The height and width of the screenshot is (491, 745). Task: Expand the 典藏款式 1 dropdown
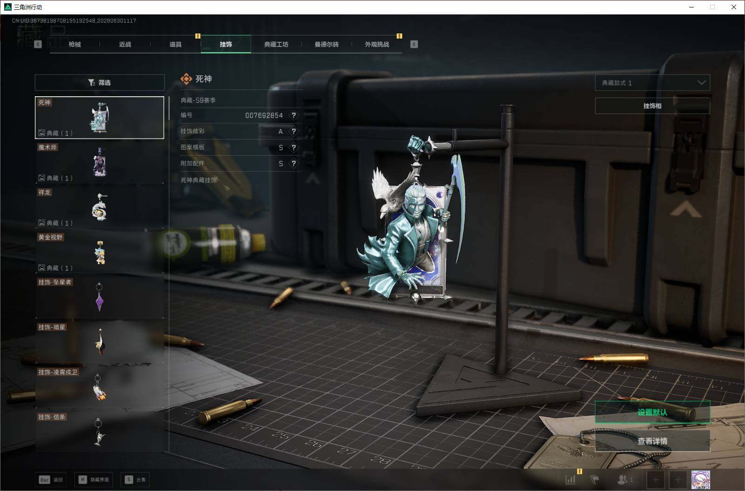pyautogui.click(x=652, y=83)
